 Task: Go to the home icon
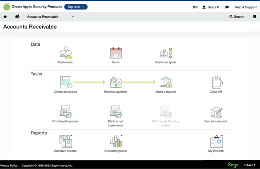pos(17,16)
